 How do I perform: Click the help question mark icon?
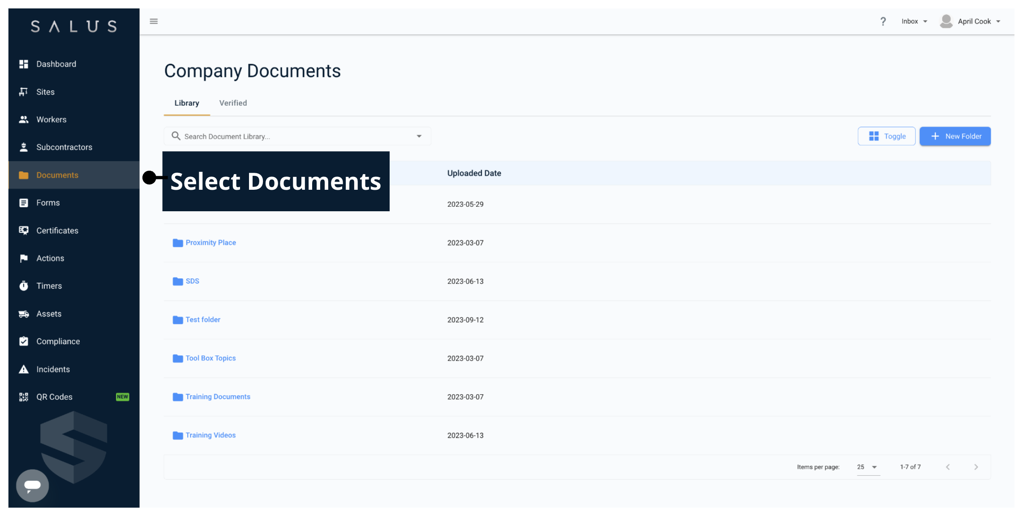coord(883,21)
